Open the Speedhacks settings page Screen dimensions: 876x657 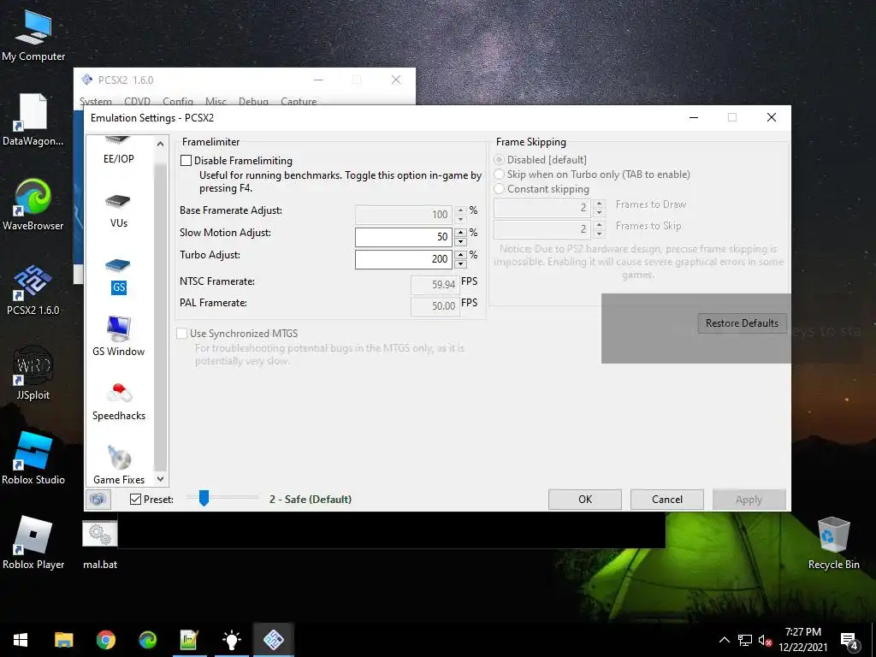click(118, 402)
